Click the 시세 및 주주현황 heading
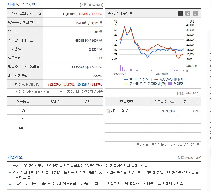The height and width of the screenshot is (192, 211). (x=22, y=5)
